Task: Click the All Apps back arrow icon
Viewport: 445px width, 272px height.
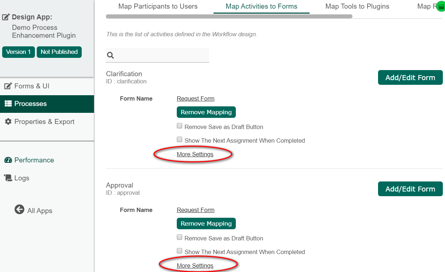Action: coord(19,209)
